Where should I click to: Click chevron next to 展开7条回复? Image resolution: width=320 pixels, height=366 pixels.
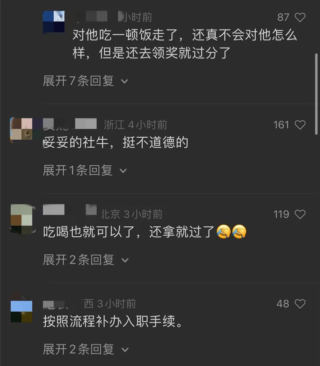125,81
